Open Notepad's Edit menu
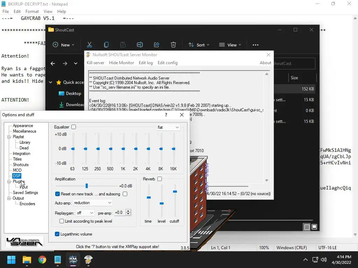Image resolution: width=358 pixels, height=268 pixels. click(17, 12)
